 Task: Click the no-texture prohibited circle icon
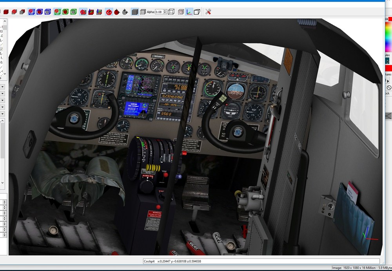coord(389,87)
